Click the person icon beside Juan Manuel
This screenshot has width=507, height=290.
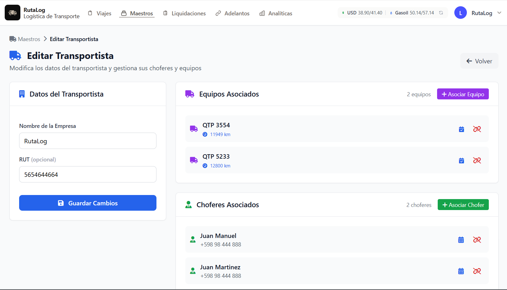tap(193, 240)
